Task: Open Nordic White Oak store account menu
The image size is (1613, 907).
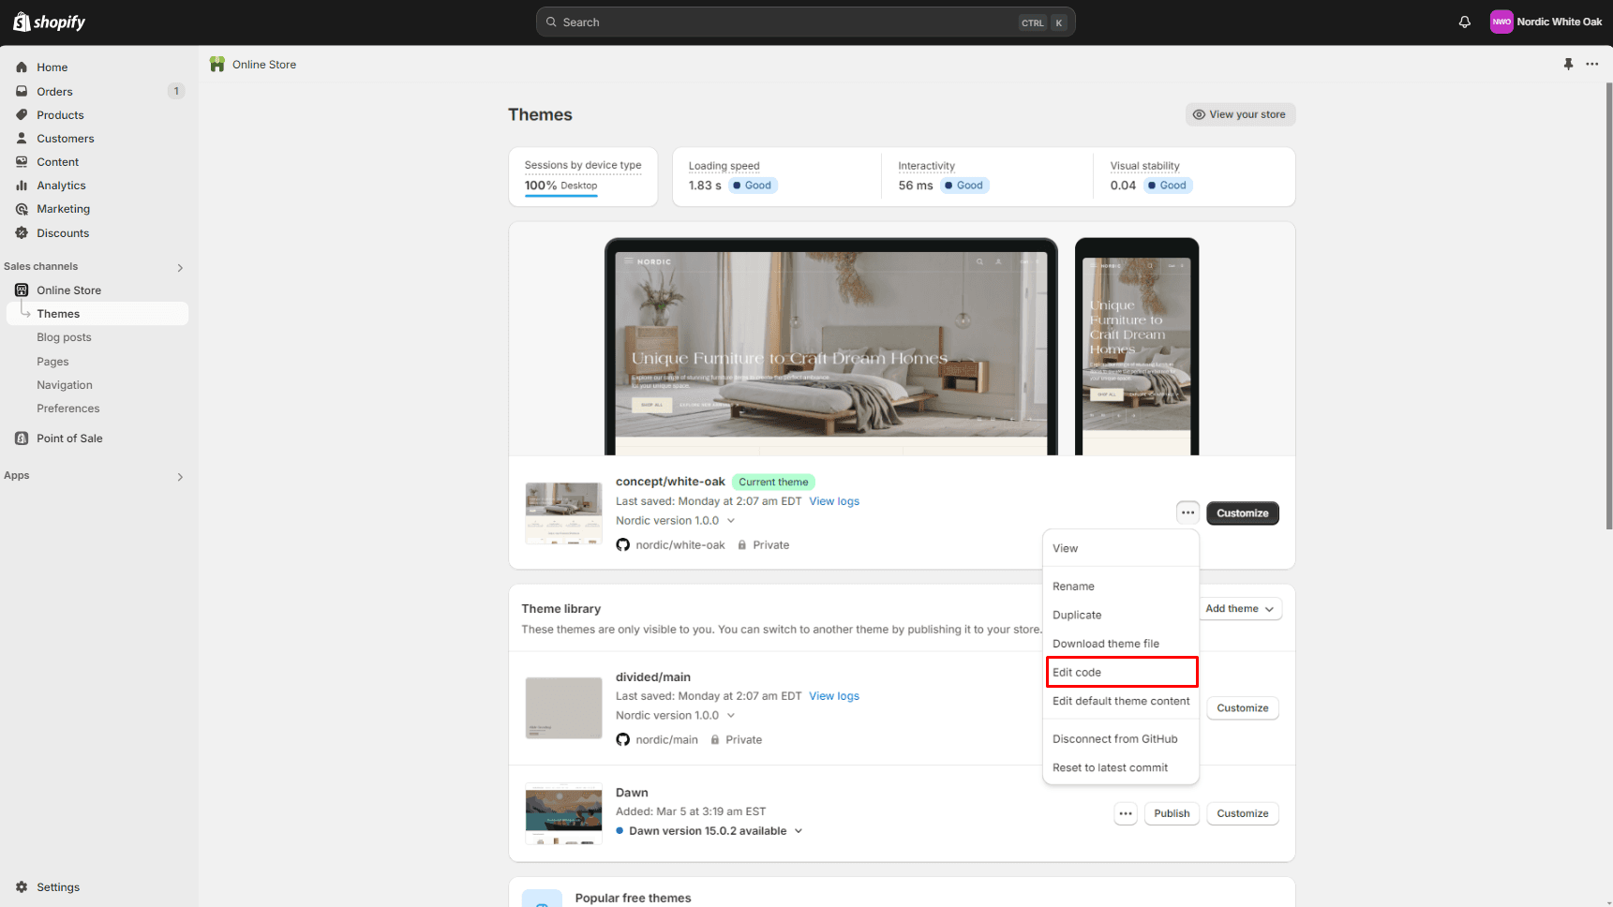Action: point(1546,22)
